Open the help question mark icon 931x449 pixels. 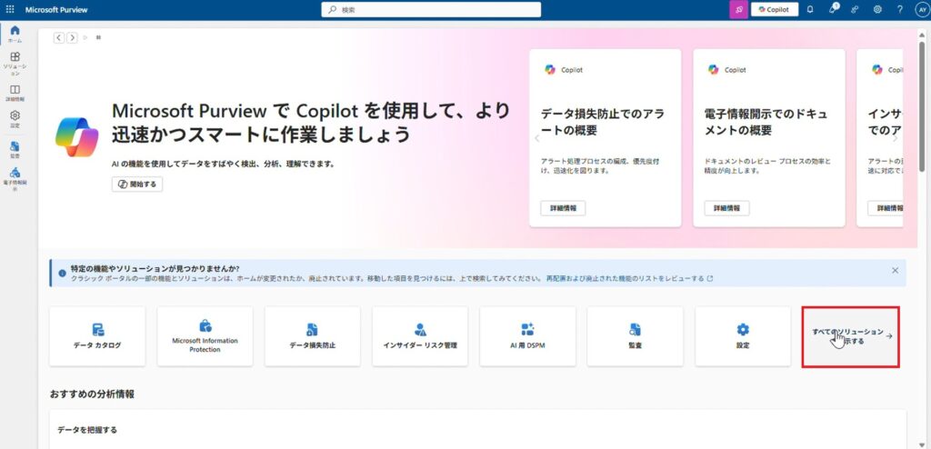(899, 9)
